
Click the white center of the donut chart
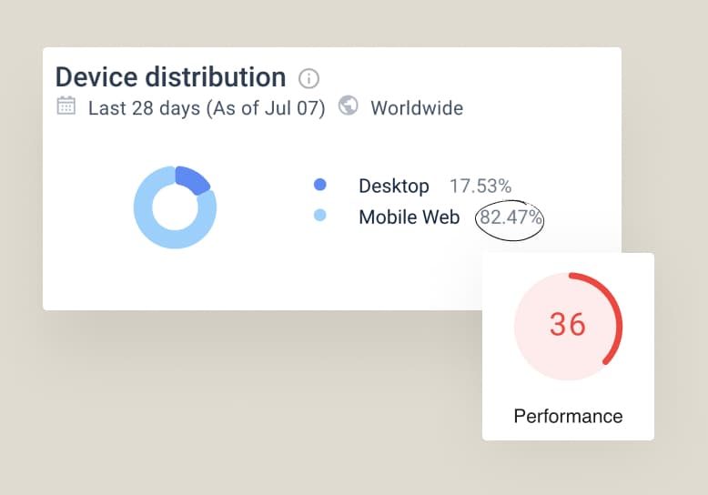tap(175, 207)
